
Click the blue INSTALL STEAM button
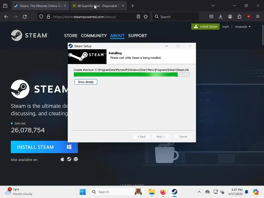coord(44,147)
